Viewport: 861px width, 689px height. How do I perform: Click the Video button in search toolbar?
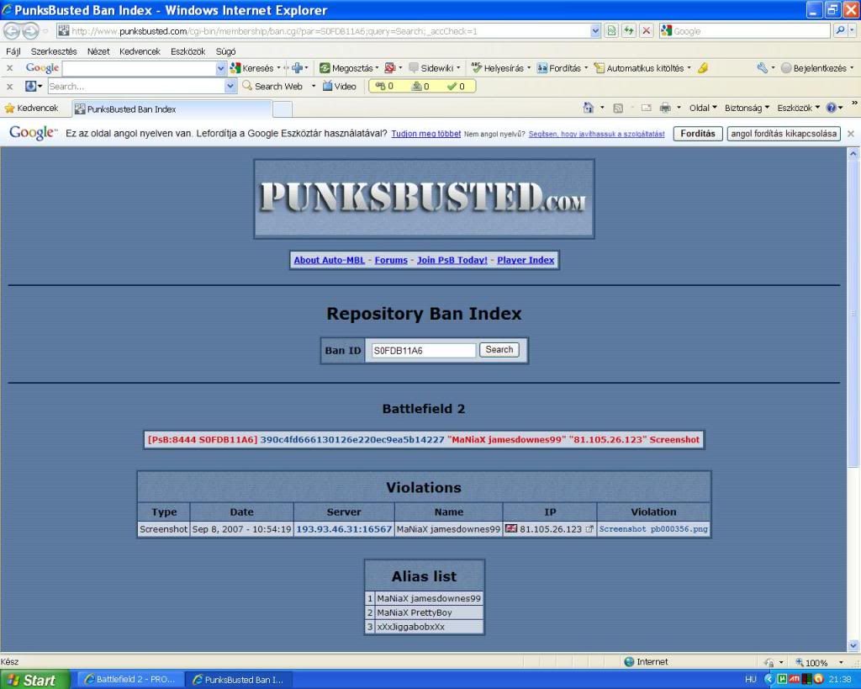[340, 86]
